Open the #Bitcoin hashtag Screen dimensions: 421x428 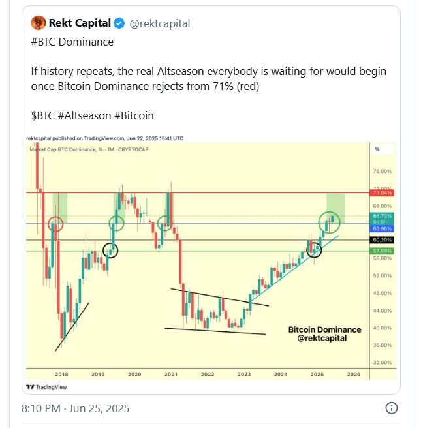(x=134, y=115)
